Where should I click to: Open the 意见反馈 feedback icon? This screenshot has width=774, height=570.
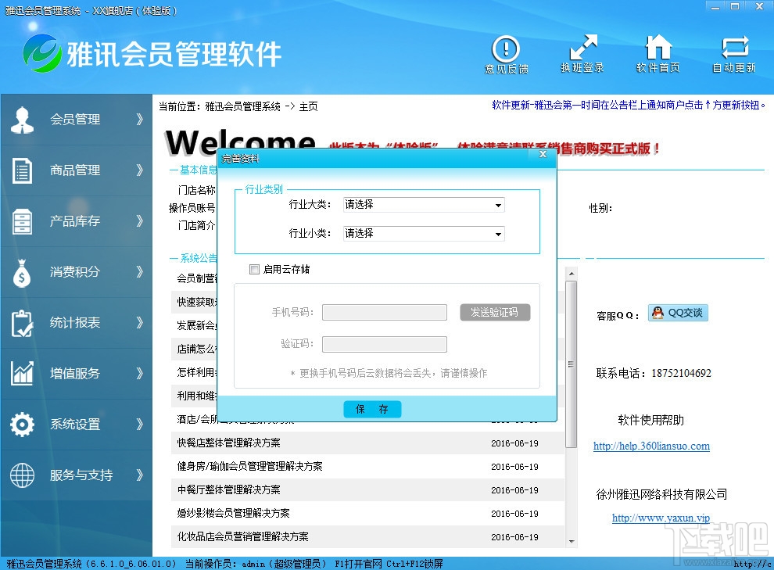coord(505,53)
